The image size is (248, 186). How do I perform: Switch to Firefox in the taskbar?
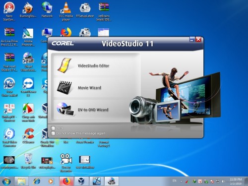coord(66,182)
